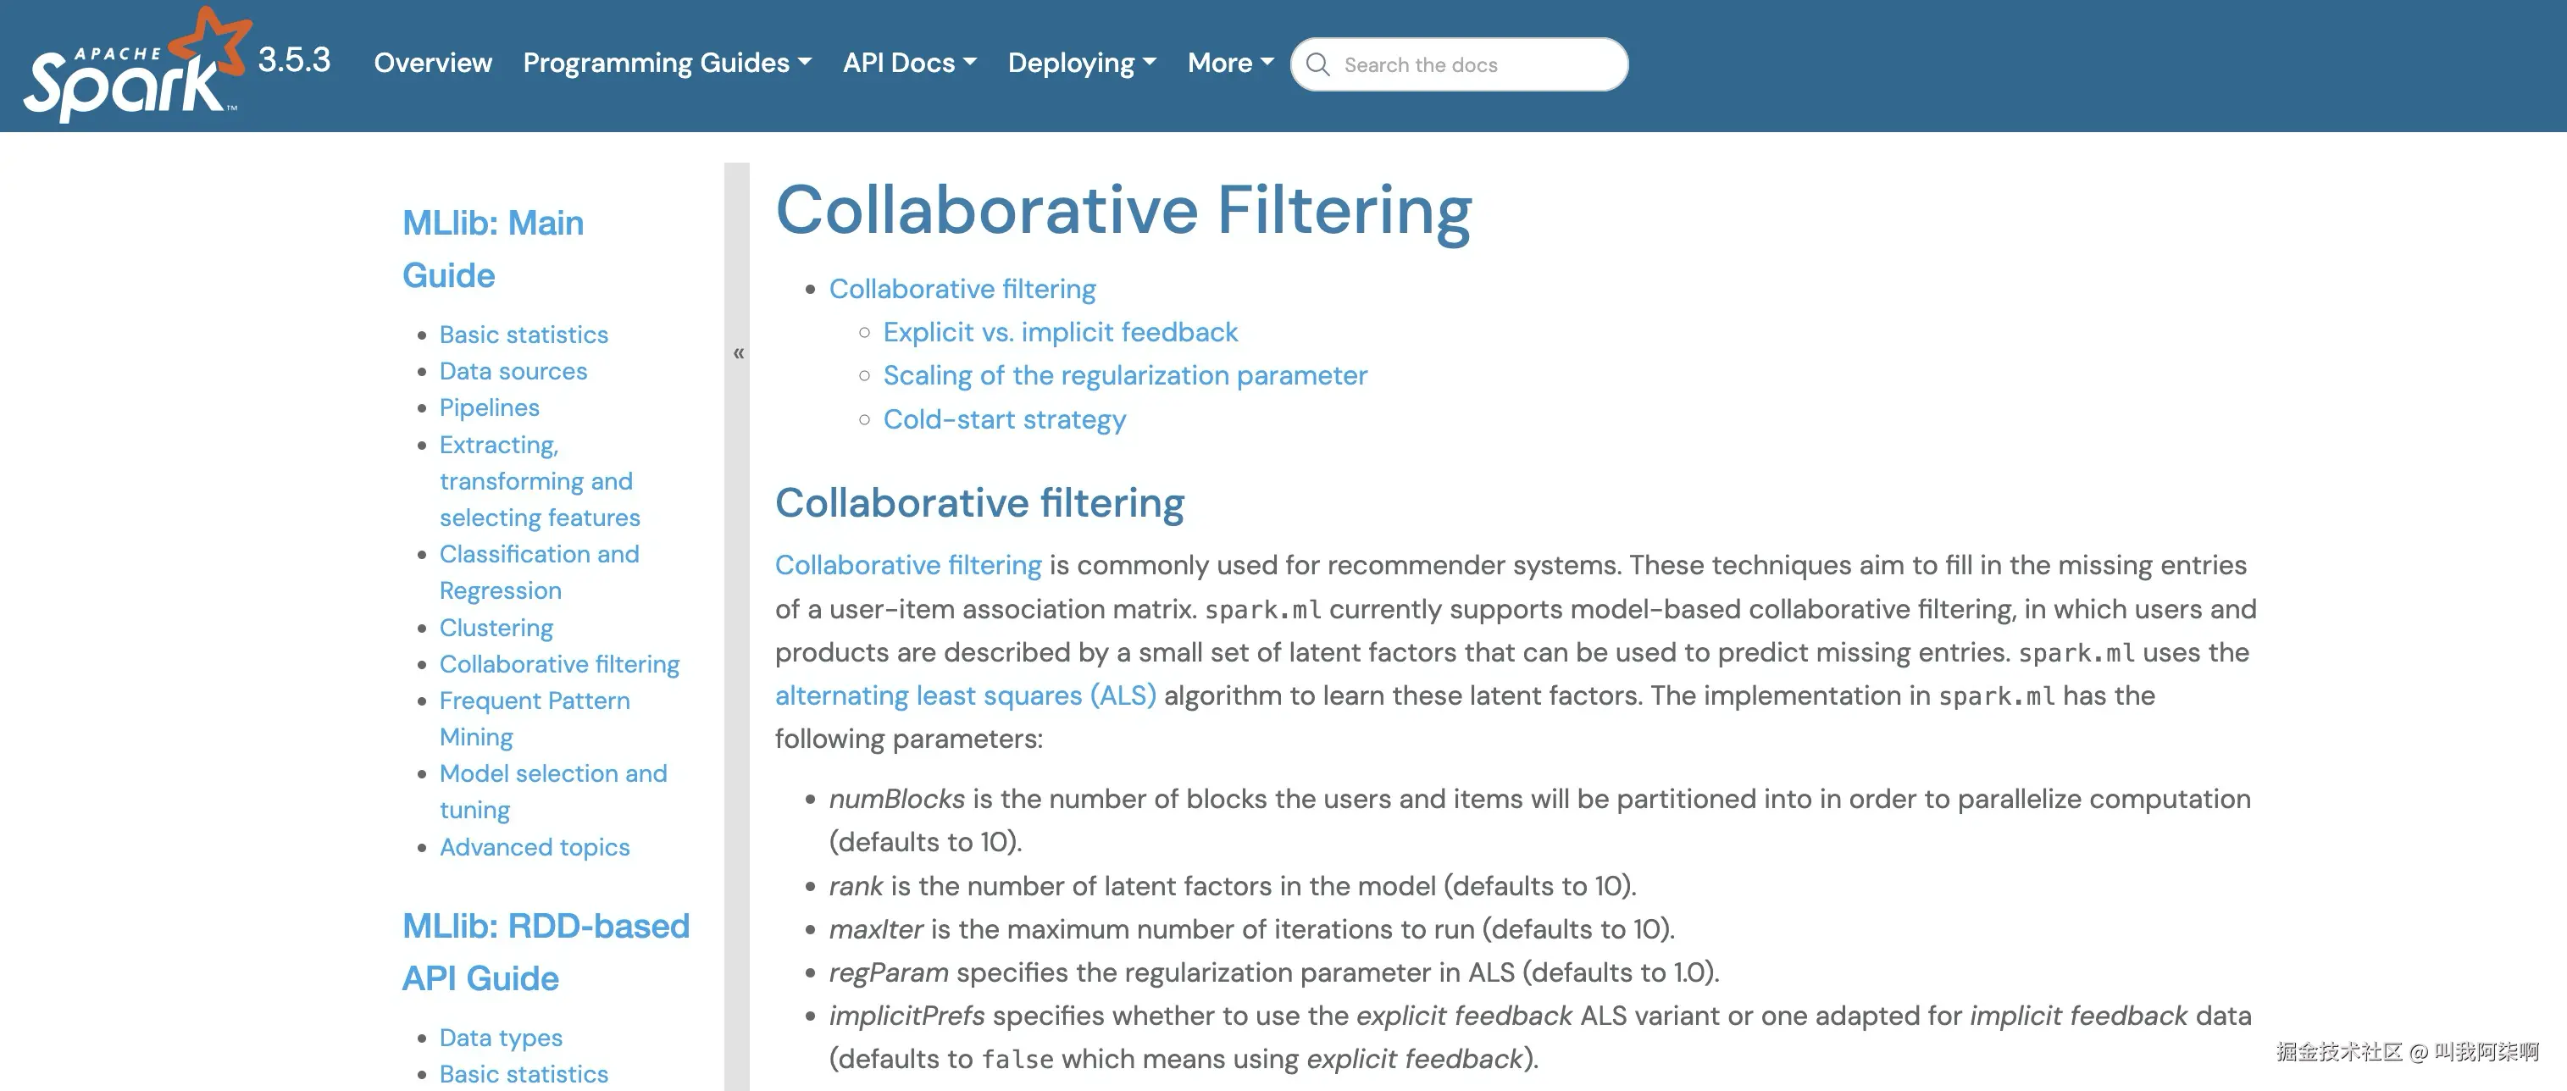Expand the More menu
Viewport: 2567px width, 1091px height.
click(1229, 63)
